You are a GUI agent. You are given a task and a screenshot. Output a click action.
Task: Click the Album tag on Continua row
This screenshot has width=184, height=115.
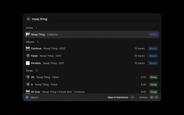click(x=153, y=48)
